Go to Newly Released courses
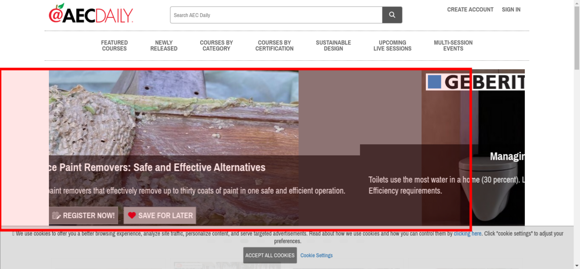Screen dimensions: 580x269 [164, 46]
